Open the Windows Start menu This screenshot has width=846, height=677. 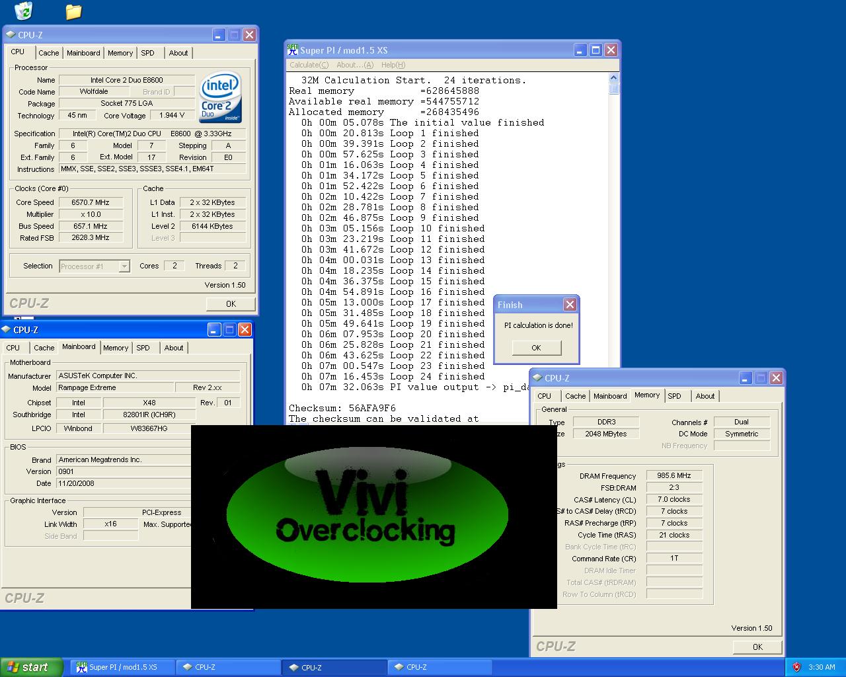[31, 667]
